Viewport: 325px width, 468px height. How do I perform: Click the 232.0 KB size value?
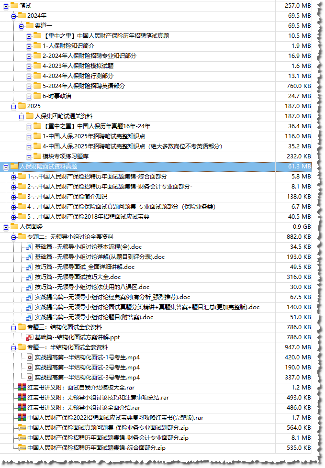click(299, 156)
